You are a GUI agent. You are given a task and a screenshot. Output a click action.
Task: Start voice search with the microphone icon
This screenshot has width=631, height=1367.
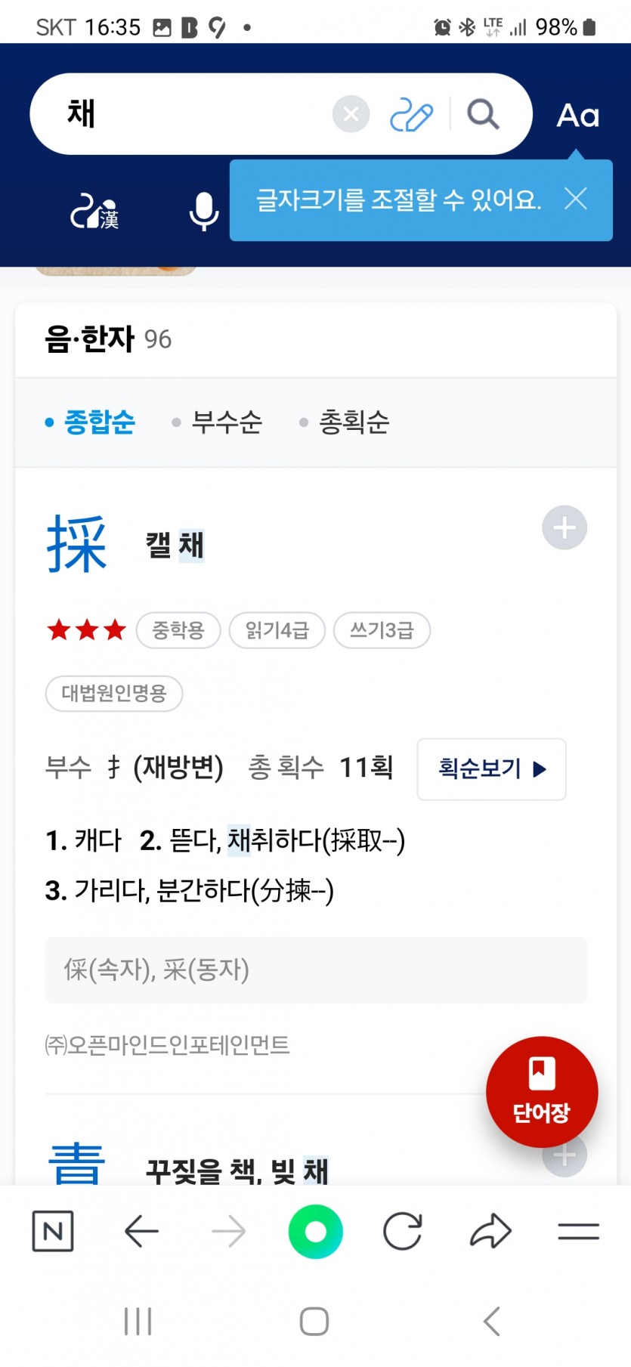click(204, 211)
